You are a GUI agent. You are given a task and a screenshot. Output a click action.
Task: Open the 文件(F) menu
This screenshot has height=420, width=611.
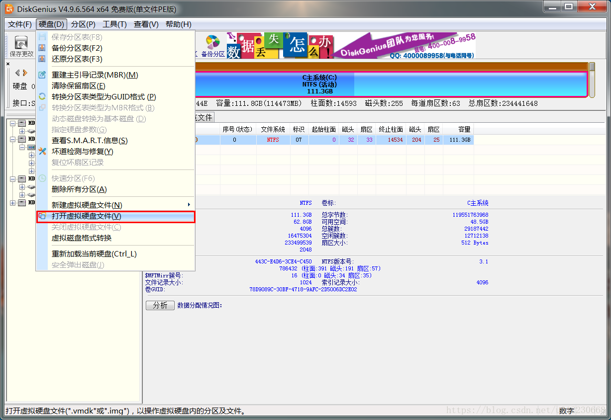pos(20,24)
